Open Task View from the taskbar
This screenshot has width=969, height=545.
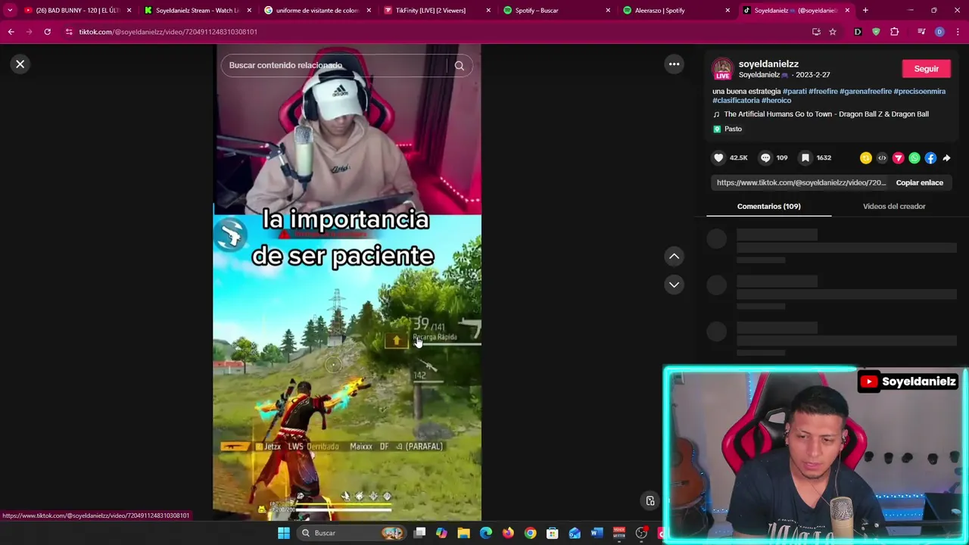(420, 533)
